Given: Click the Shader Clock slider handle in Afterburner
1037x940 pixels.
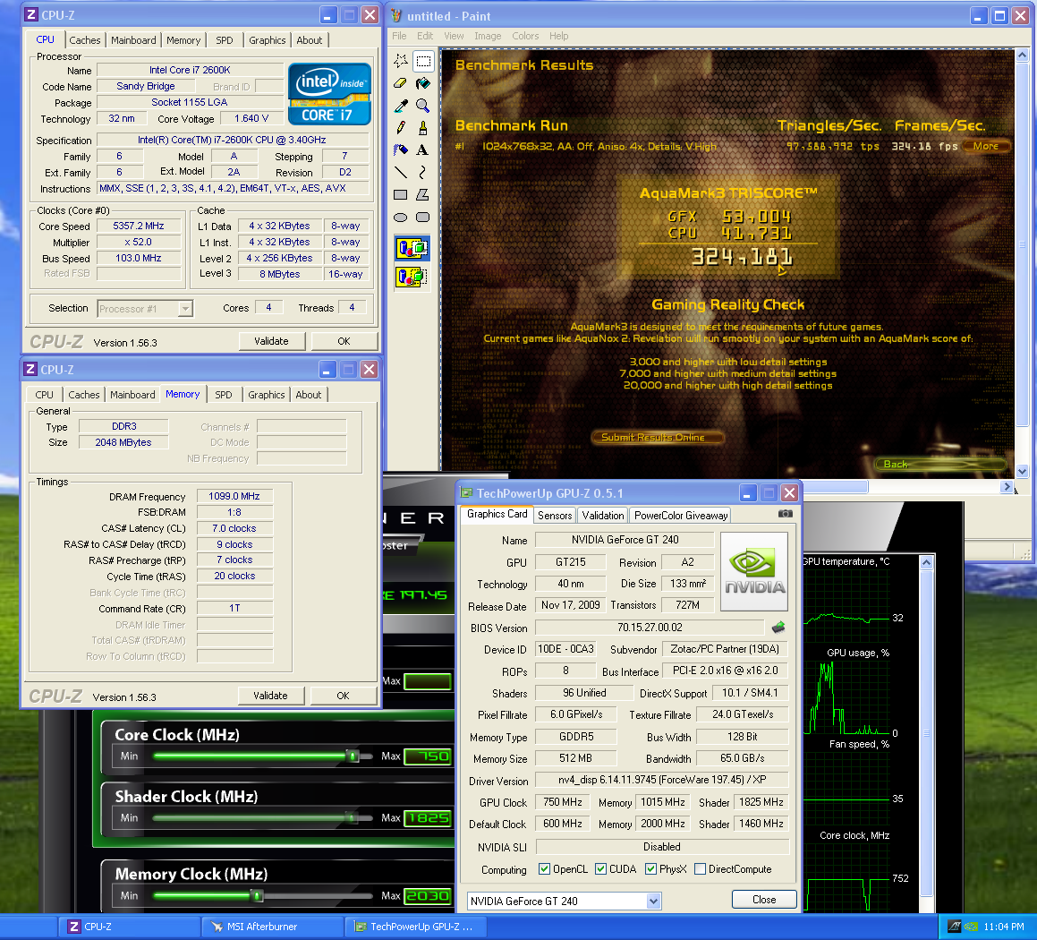Looking at the screenshot, I should point(352,817).
